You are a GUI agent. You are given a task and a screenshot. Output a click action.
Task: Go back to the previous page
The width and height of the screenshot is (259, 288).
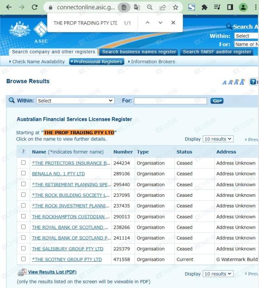point(8,7)
